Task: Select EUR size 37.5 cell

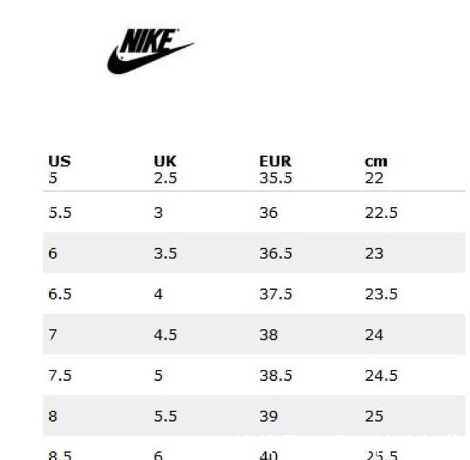Action: [x=275, y=294]
